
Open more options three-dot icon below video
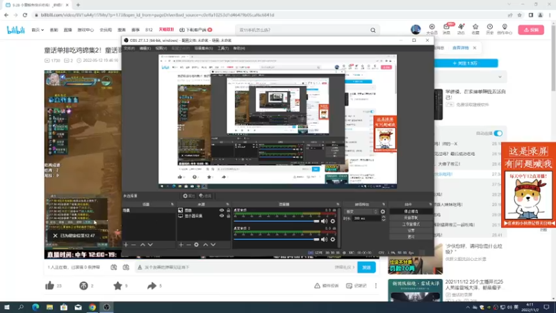click(x=376, y=286)
